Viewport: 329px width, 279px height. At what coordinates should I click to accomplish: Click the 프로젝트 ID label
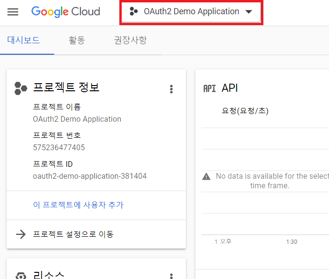[x=53, y=164]
